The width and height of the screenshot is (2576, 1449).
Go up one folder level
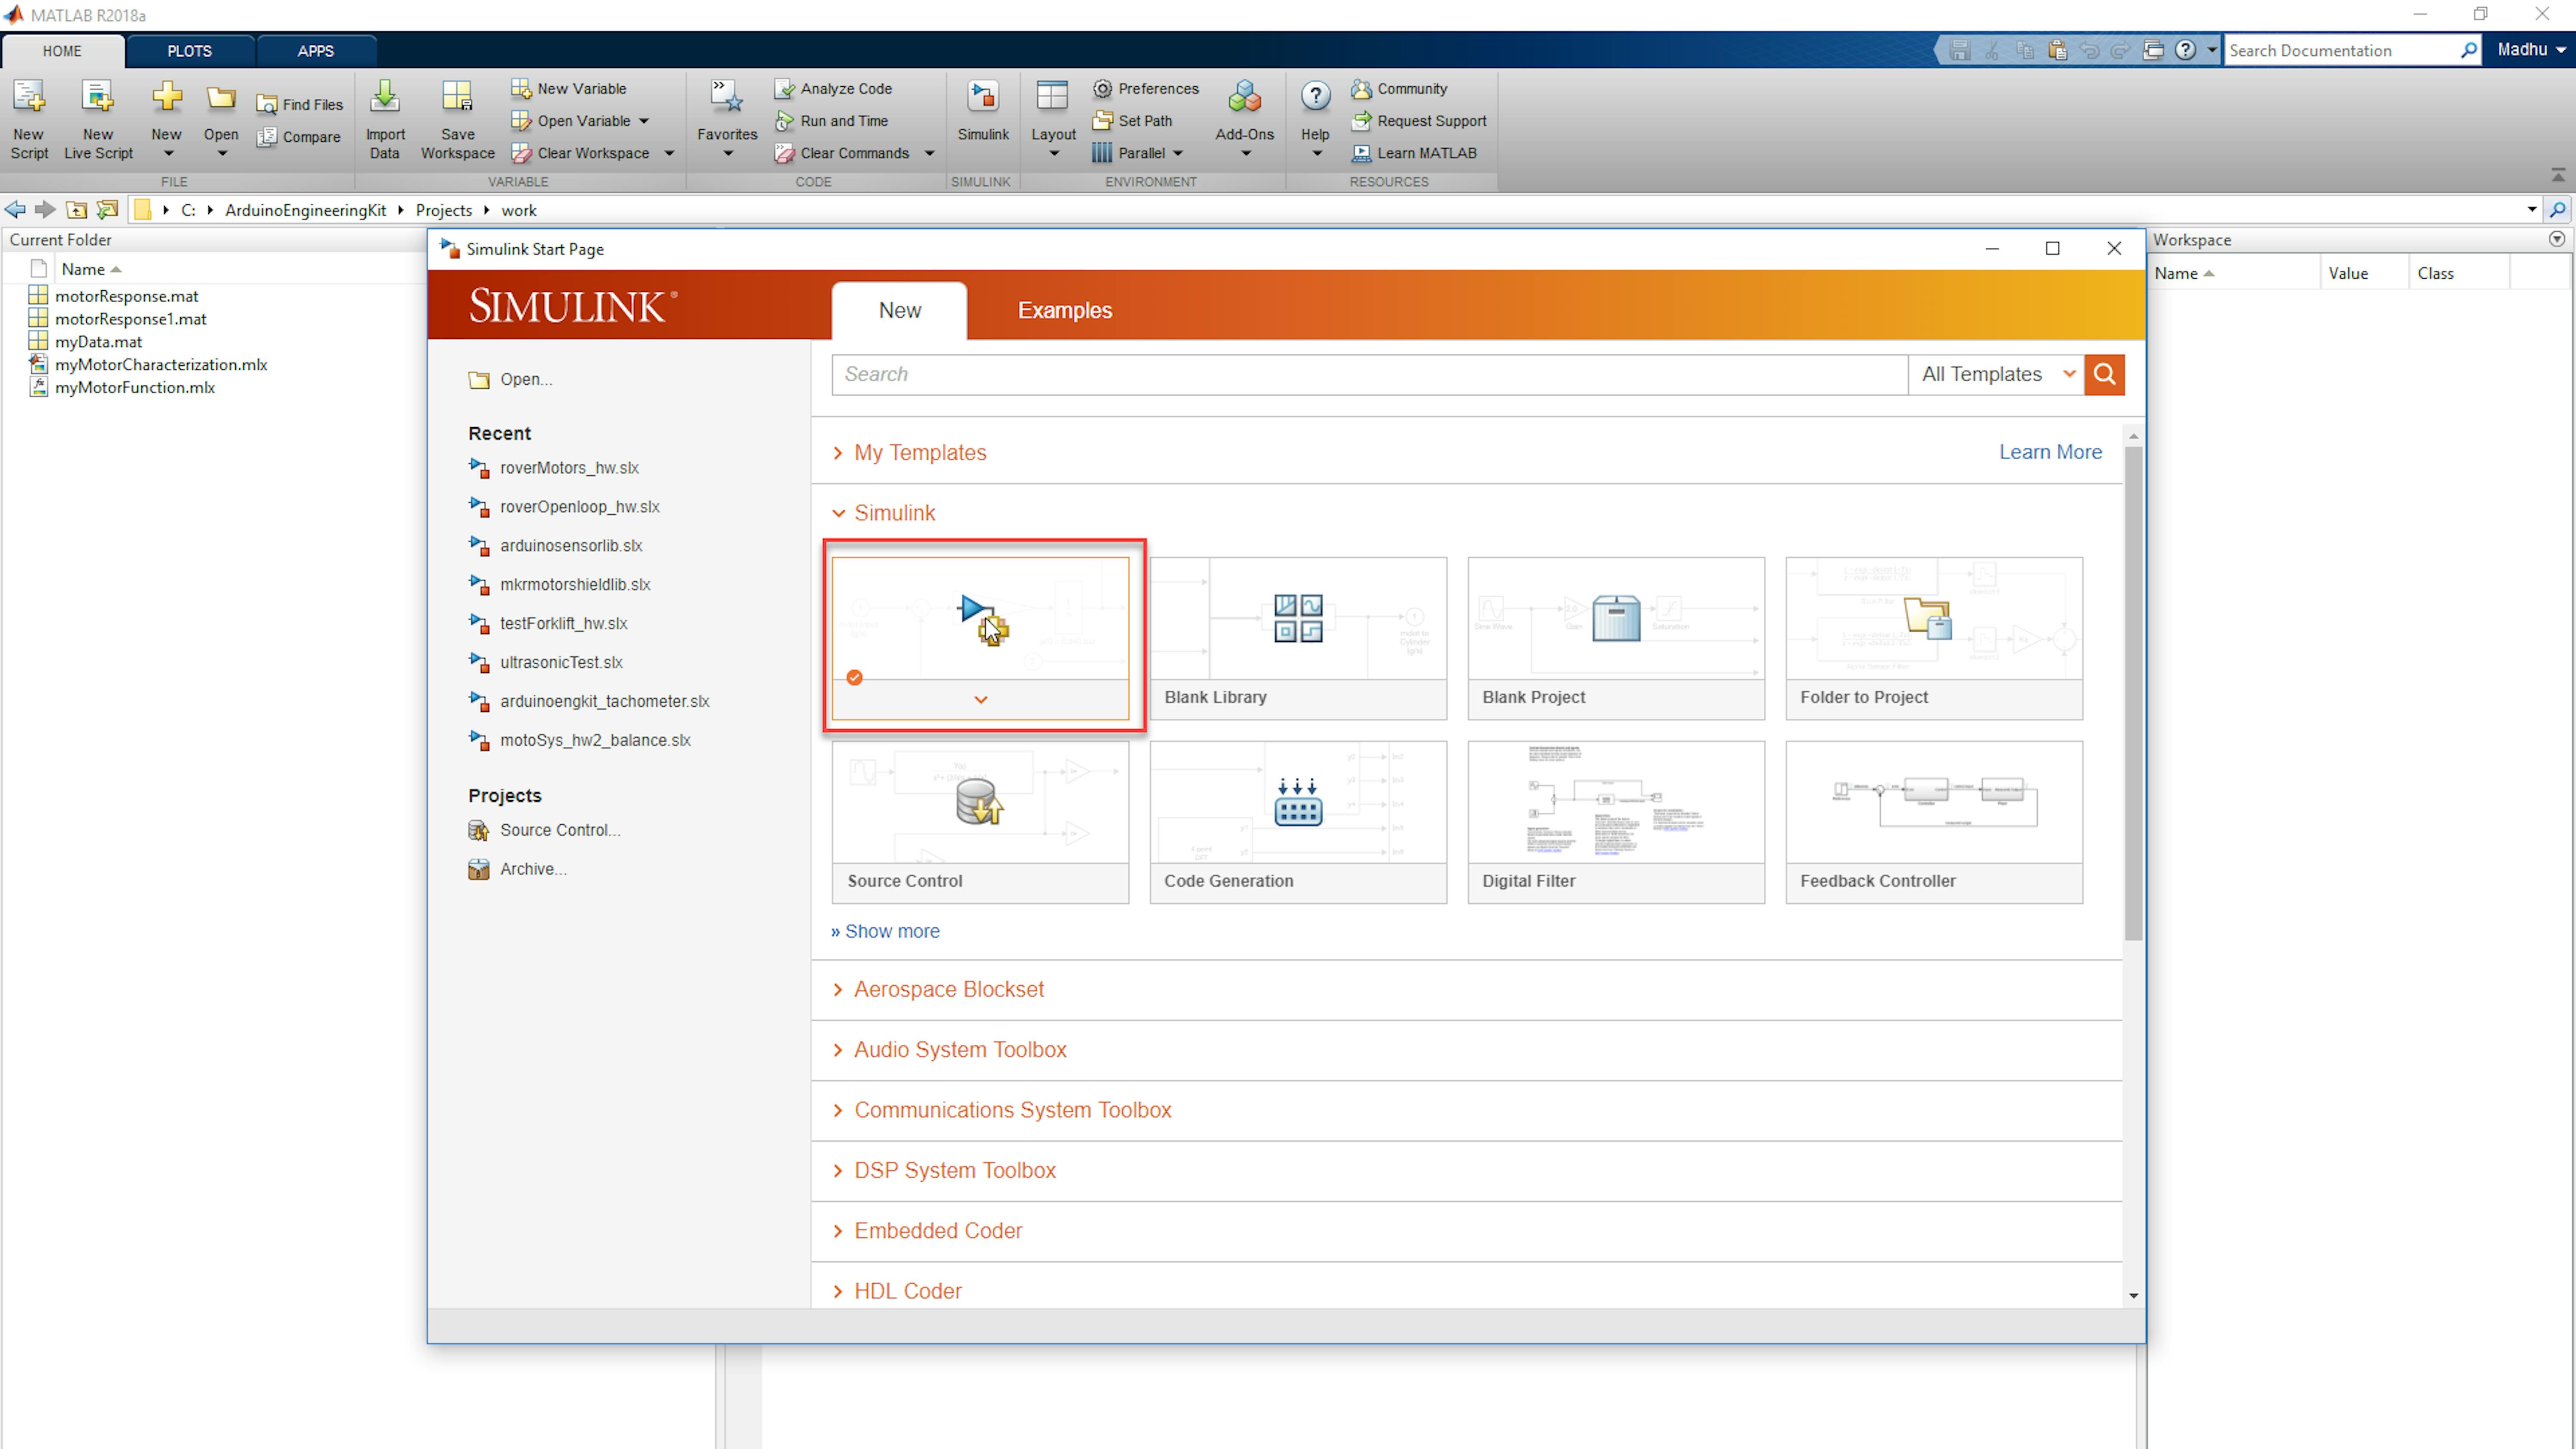pyautogui.click(x=76, y=210)
